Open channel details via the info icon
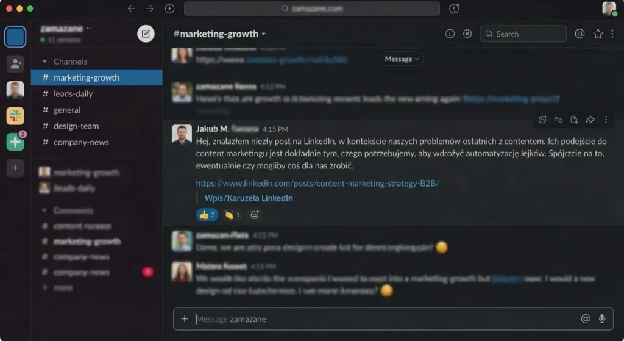 [450, 34]
